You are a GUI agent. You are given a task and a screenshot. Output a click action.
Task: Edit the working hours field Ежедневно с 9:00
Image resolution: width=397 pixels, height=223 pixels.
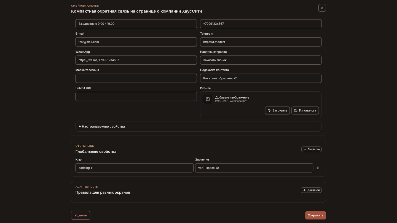136,24
